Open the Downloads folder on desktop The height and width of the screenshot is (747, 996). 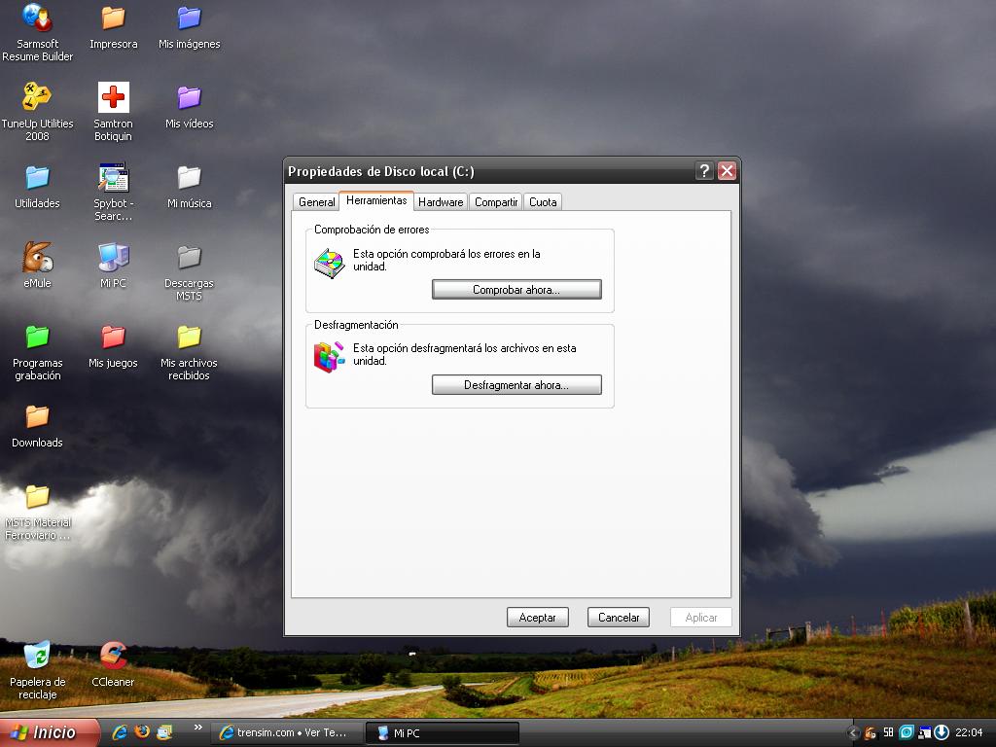click(x=37, y=417)
